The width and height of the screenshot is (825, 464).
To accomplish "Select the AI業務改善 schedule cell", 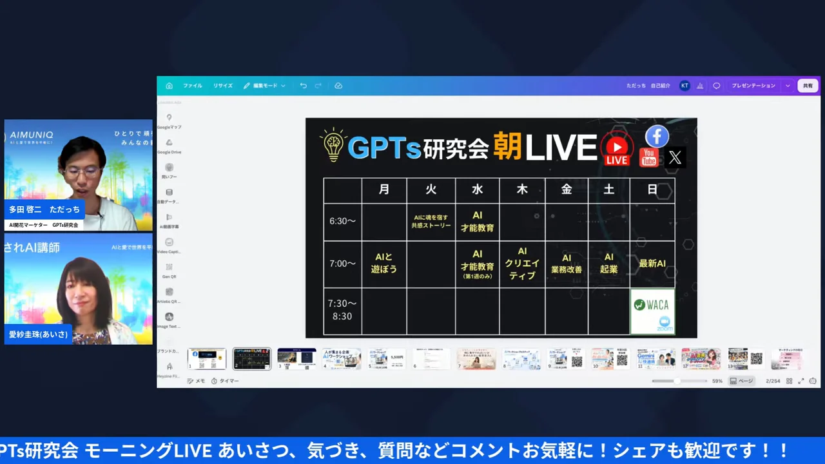I will click(567, 264).
